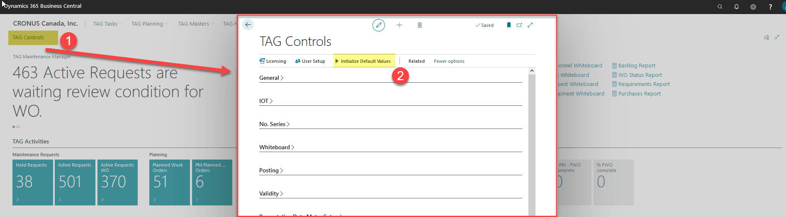Click the User Setup action

(x=310, y=61)
